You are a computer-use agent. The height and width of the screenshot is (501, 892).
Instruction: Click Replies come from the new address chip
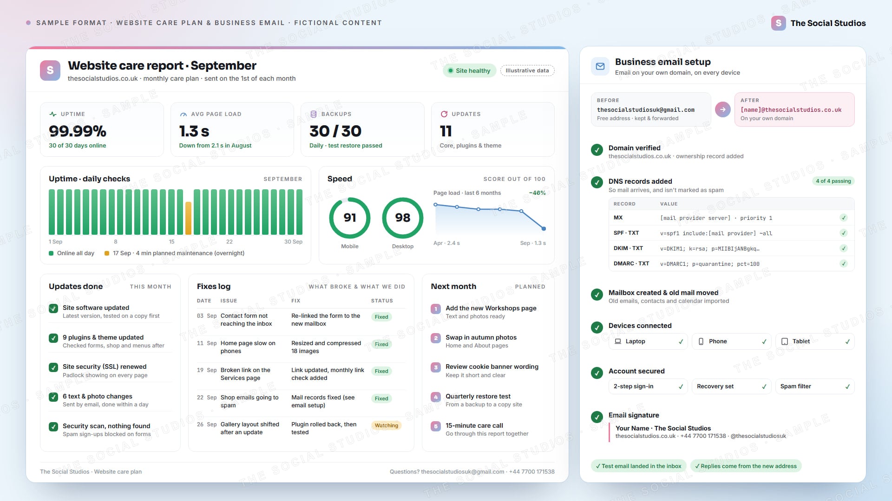tap(746, 466)
